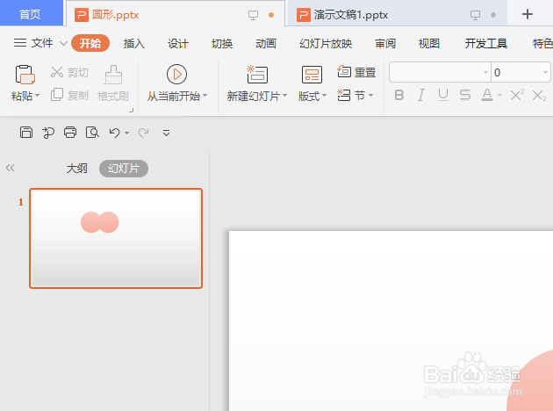Toggle Underline formatting
553x411 pixels.
(x=443, y=95)
